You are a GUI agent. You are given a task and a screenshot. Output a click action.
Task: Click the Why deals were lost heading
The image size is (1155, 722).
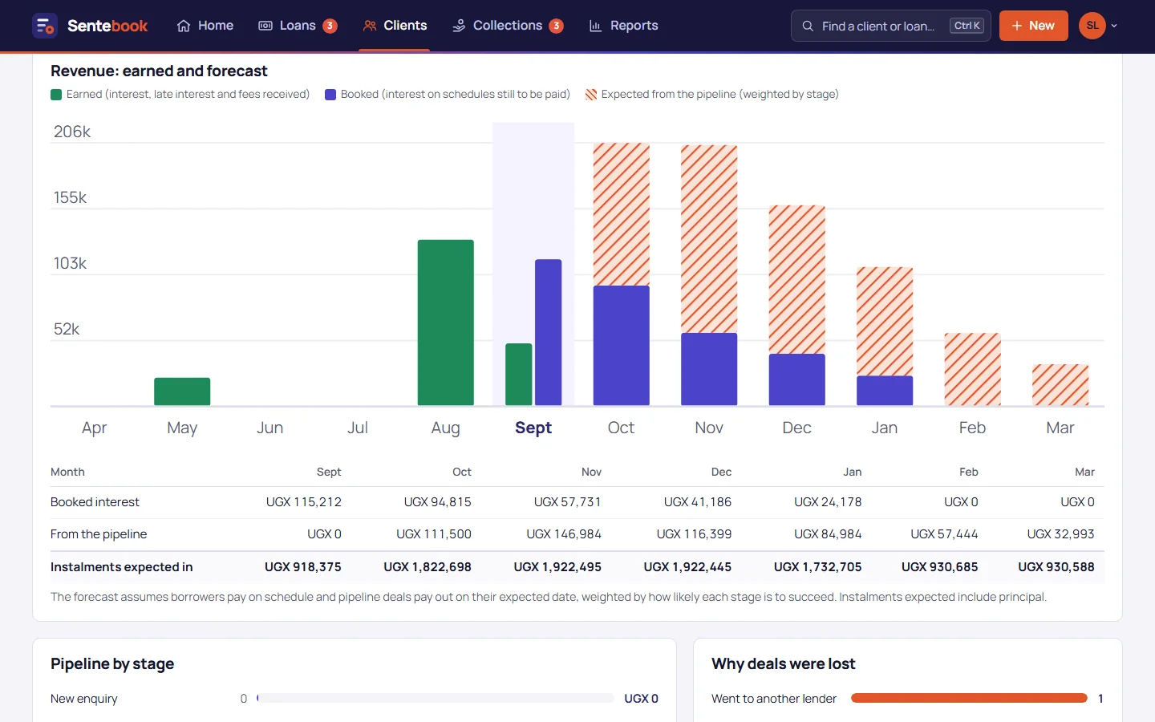pos(784,664)
